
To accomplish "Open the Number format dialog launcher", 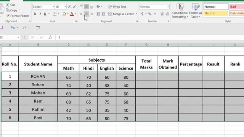I will 169,21.
